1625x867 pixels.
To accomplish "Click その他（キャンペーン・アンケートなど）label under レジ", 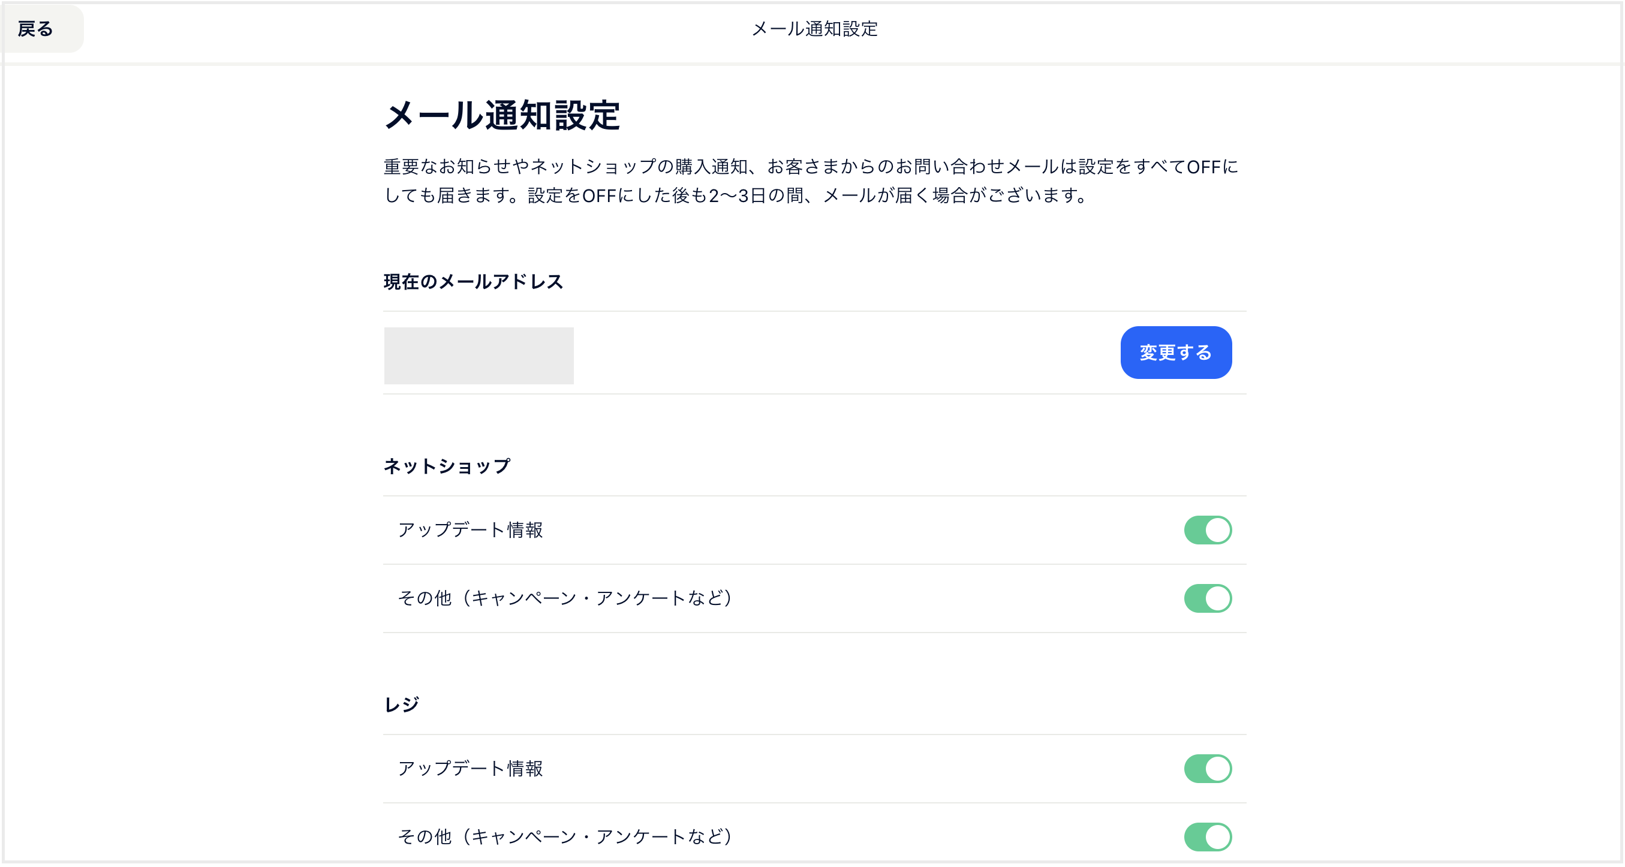I will pyautogui.click(x=565, y=836).
